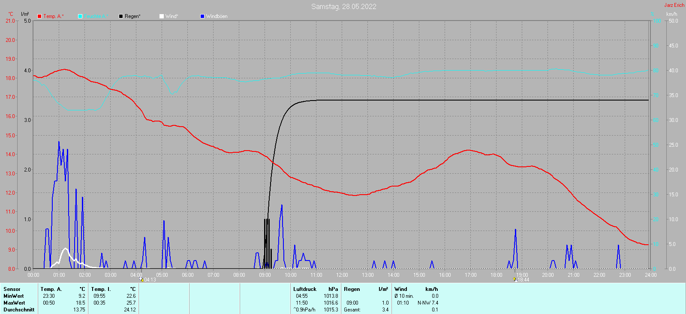This screenshot has height=314, width=686.
Task: Click the km/h axis unit label at top right
Action: (671, 14)
